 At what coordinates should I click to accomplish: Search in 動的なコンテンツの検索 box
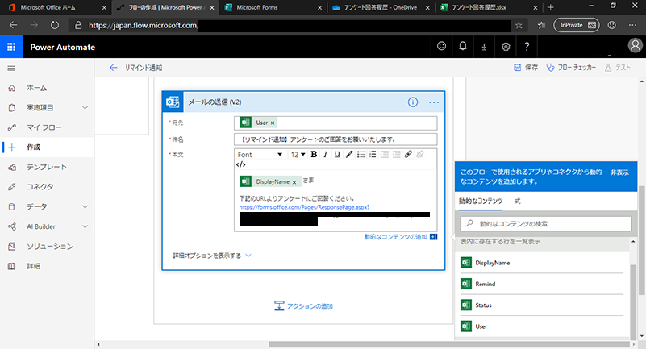[546, 223]
